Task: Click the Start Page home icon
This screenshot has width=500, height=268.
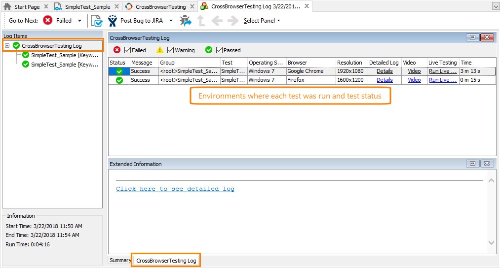Action: coord(7,6)
